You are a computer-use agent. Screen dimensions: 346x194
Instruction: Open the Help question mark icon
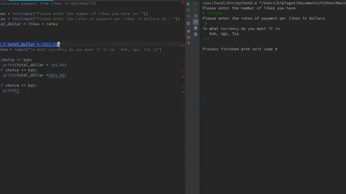189,44
